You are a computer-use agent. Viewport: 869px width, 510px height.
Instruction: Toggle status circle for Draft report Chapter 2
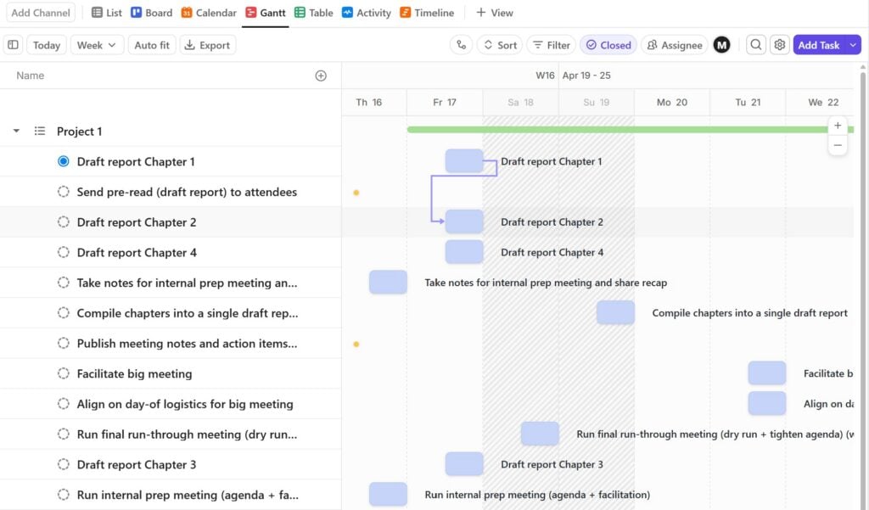tap(63, 221)
